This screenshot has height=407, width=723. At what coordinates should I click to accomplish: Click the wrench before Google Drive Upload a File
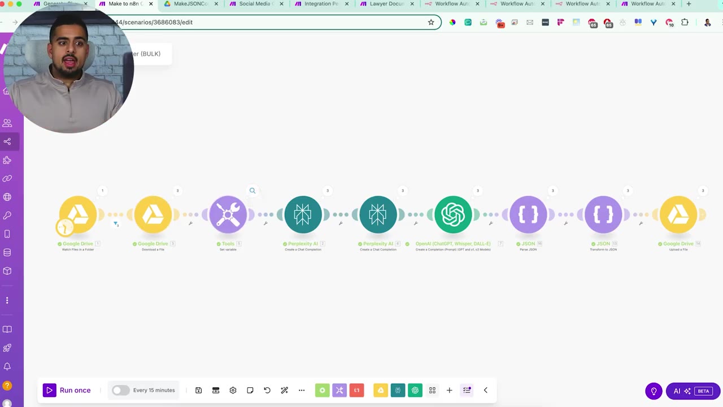point(641,223)
